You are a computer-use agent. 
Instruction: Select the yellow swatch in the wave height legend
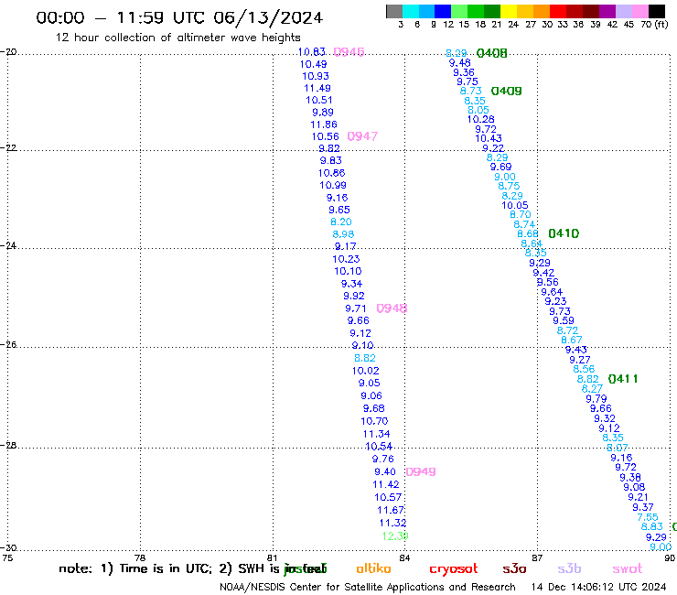coord(509,11)
